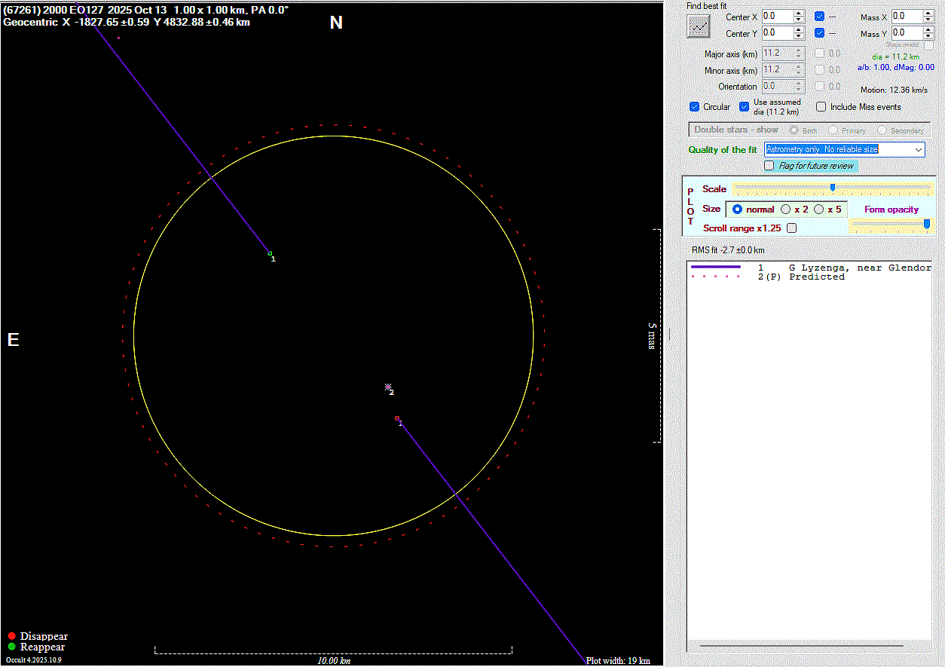Uncheck Use assumed dia (11.2 km)
The height and width of the screenshot is (667, 945).
tap(745, 107)
